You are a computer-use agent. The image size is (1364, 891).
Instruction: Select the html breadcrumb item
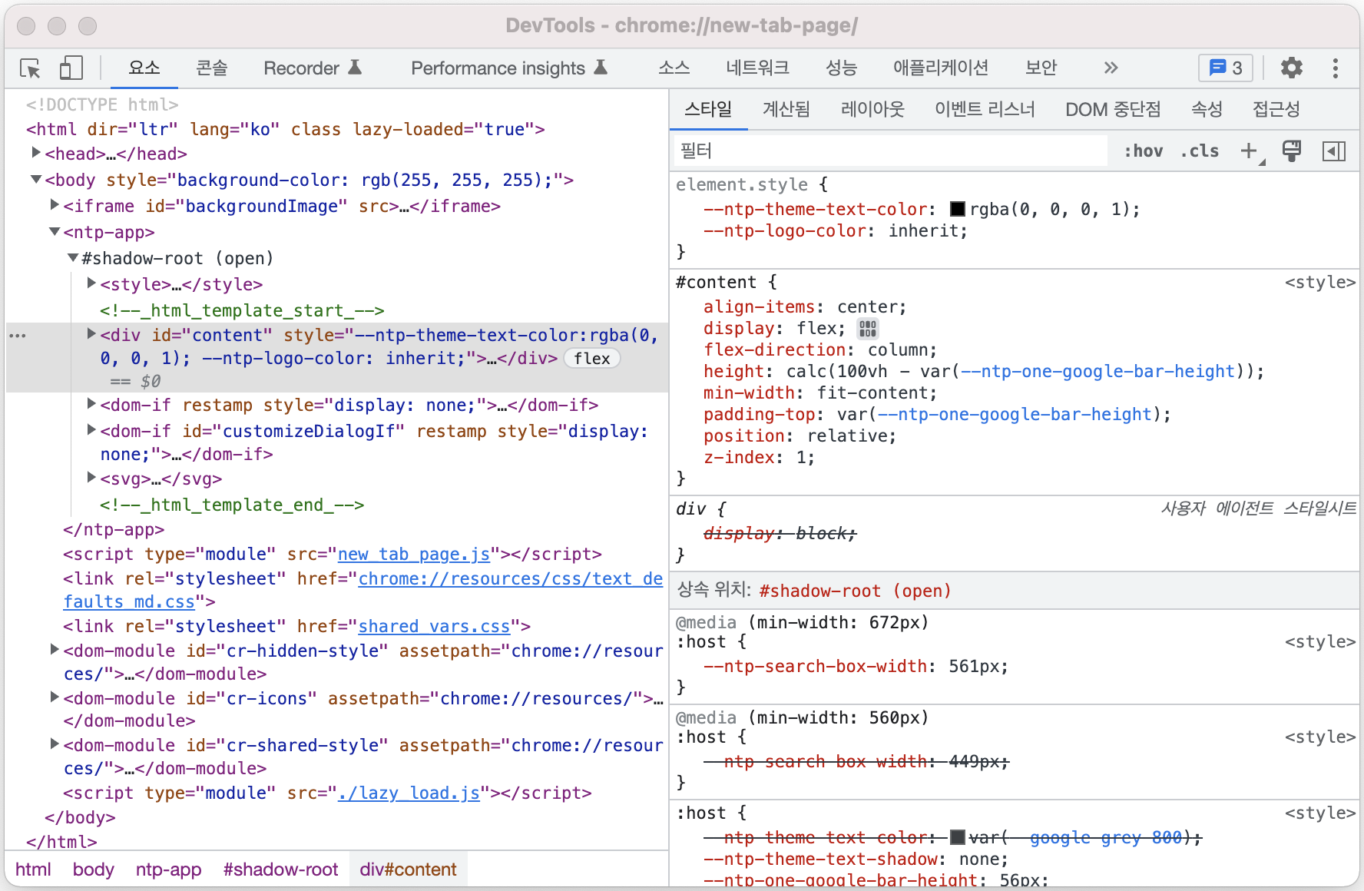[x=33, y=869]
